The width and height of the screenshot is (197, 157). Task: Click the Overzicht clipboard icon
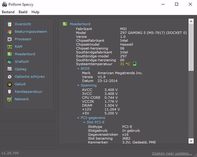[10, 24]
